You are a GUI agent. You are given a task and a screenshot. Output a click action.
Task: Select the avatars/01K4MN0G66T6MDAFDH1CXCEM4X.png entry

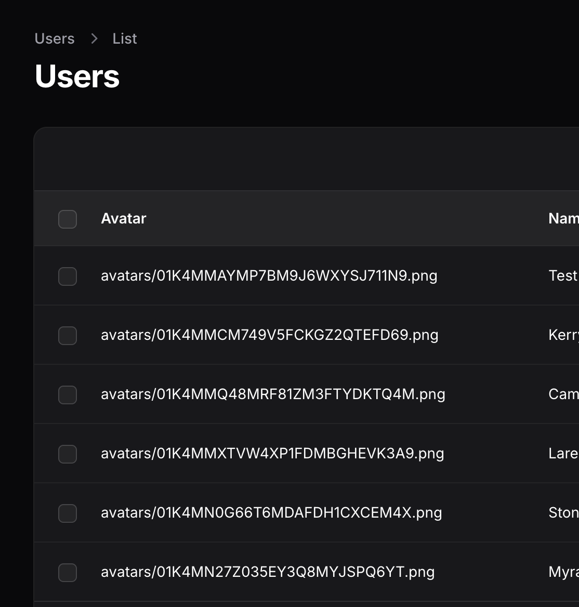pyautogui.click(x=271, y=512)
